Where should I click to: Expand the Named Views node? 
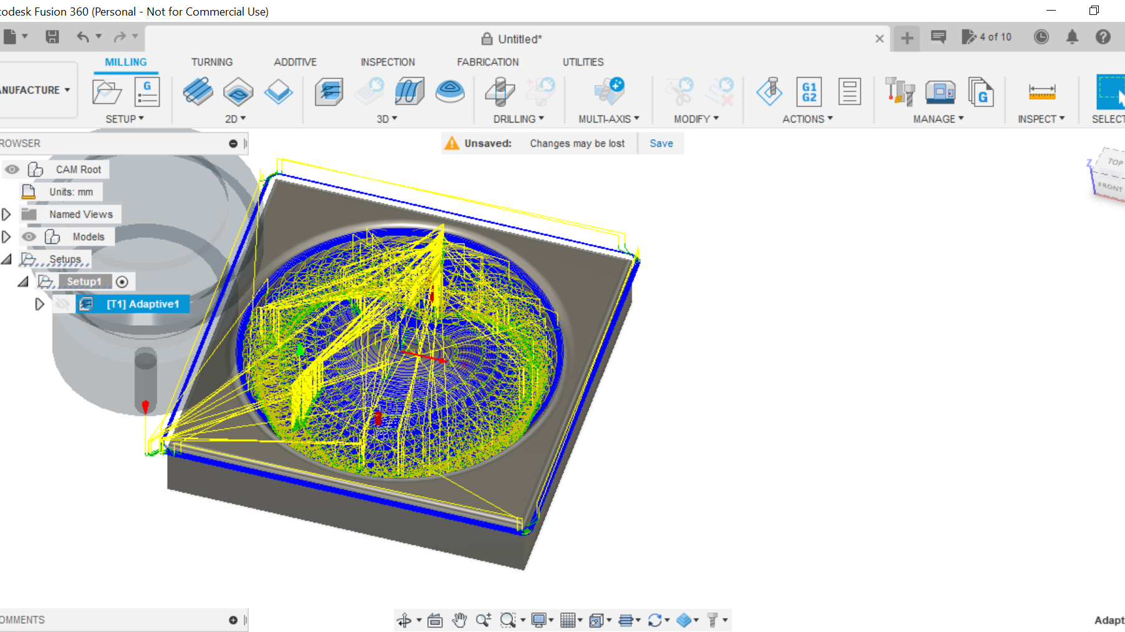pos(6,214)
